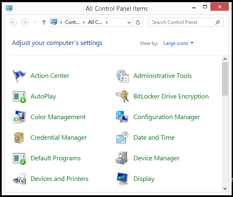The height and width of the screenshot is (197, 233).
Task: Click the AutoPlay icon
Action: coord(19,97)
